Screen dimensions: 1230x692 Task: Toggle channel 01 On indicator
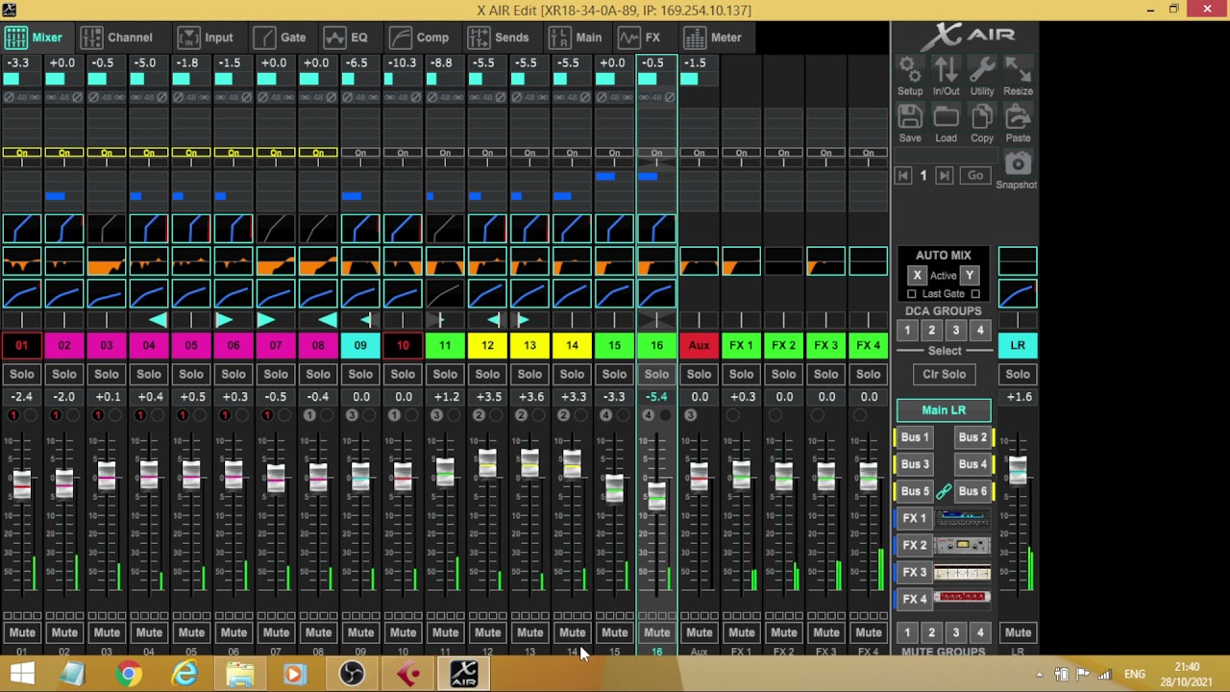(21, 153)
